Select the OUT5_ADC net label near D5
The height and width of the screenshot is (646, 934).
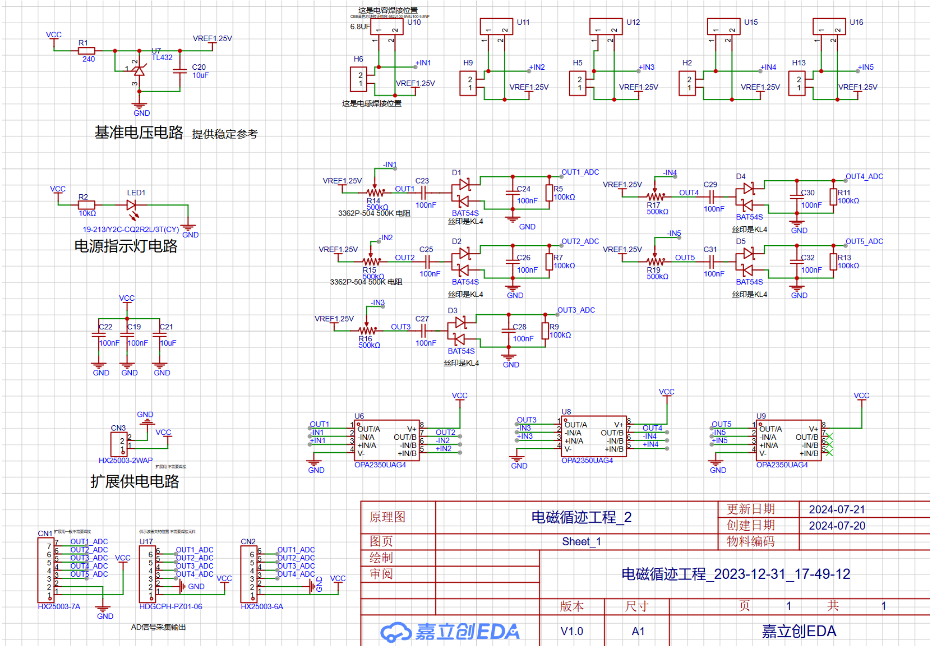tap(865, 242)
